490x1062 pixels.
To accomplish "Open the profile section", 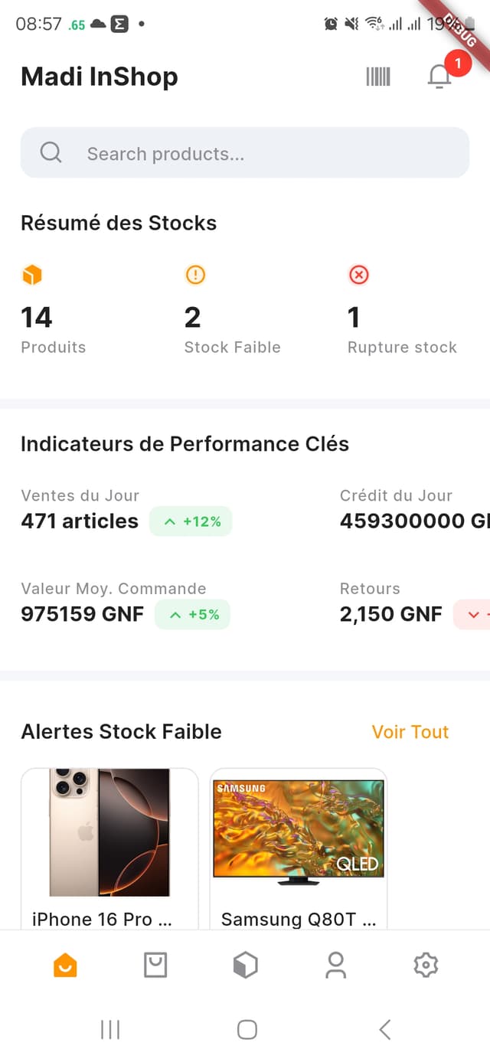I will pyautogui.click(x=335, y=965).
